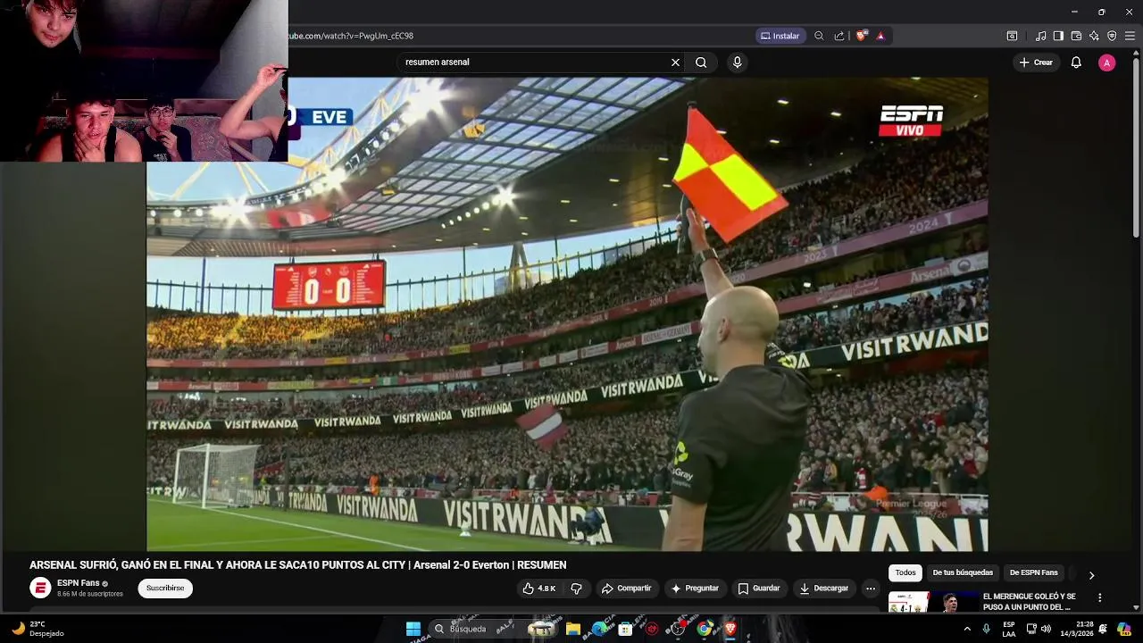Select the De ESPN Fans chip
The height and width of the screenshot is (643, 1143).
(x=1034, y=572)
